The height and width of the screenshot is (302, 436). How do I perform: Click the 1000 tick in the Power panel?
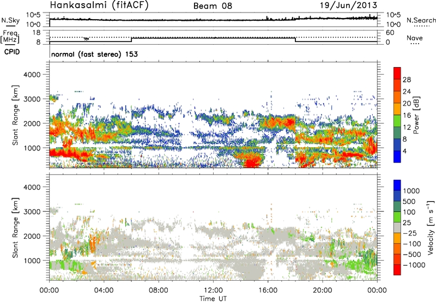point(32,148)
